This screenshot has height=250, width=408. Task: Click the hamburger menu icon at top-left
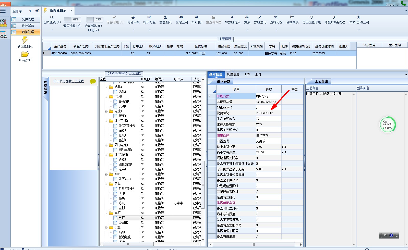point(3,11)
